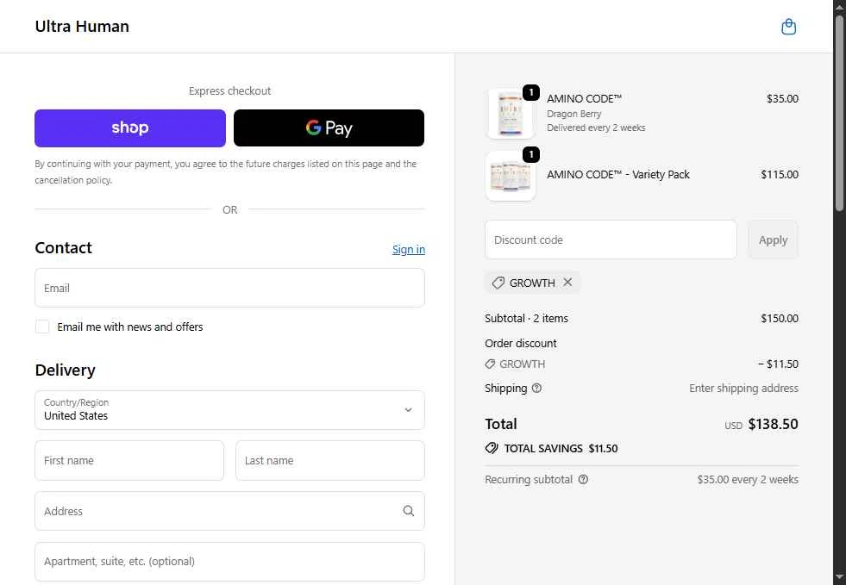Click quantity badge on Variety Pack item

[531, 155]
